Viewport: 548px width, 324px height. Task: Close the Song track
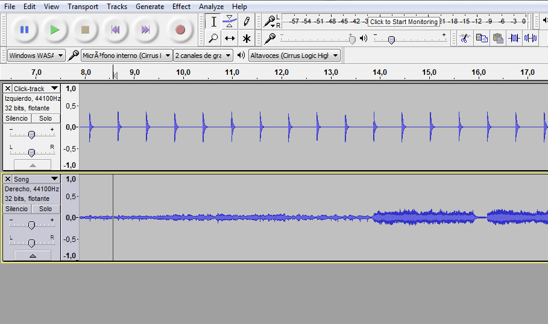(8, 179)
